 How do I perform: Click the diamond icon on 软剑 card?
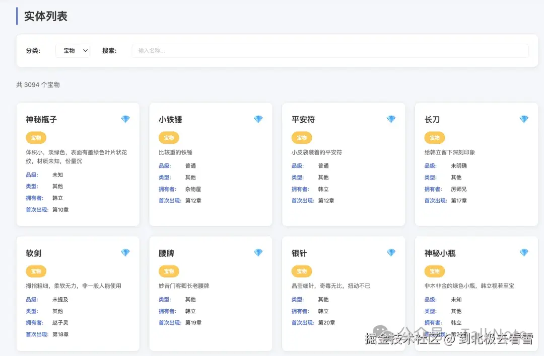(x=125, y=253)
